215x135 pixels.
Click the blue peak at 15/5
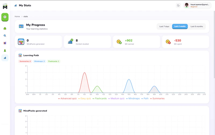coord(129,79)
